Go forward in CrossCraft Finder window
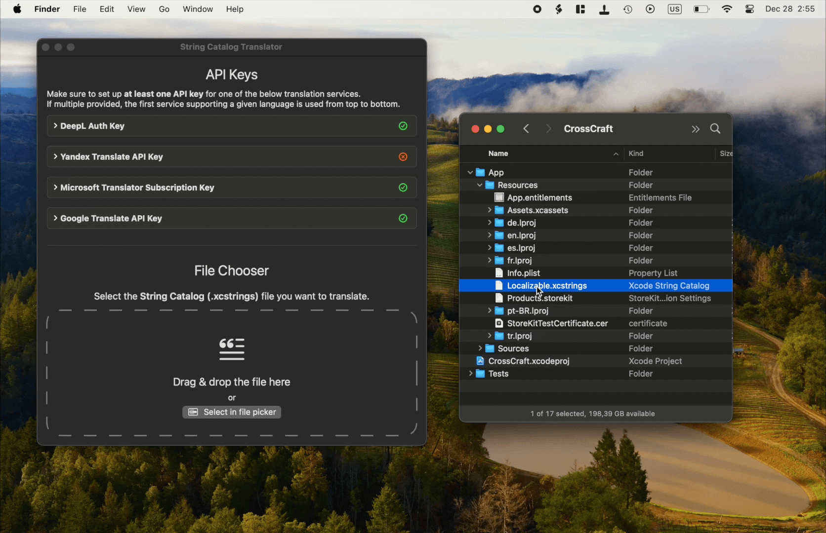 pyautogui.click(x=548, y=129)
